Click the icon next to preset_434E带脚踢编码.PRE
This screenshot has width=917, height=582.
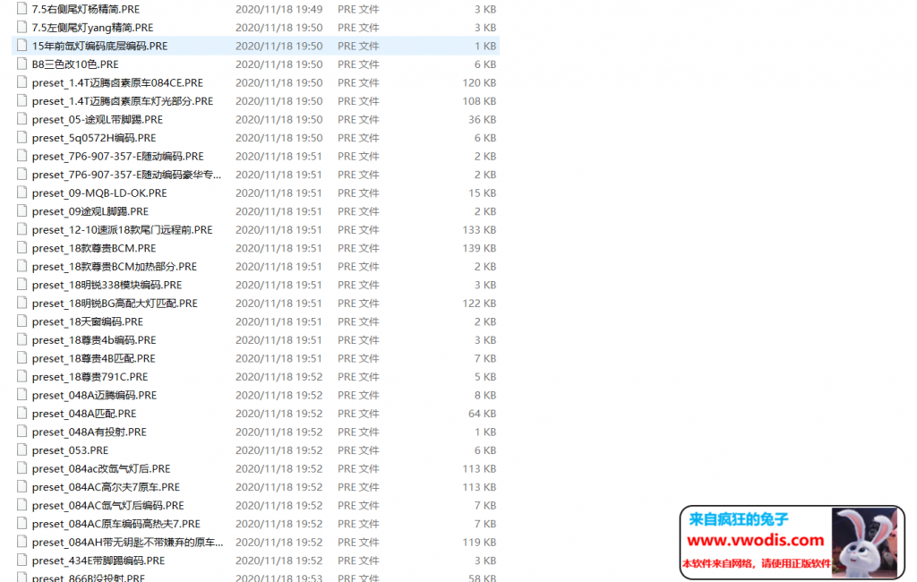(x=21, y=561)
